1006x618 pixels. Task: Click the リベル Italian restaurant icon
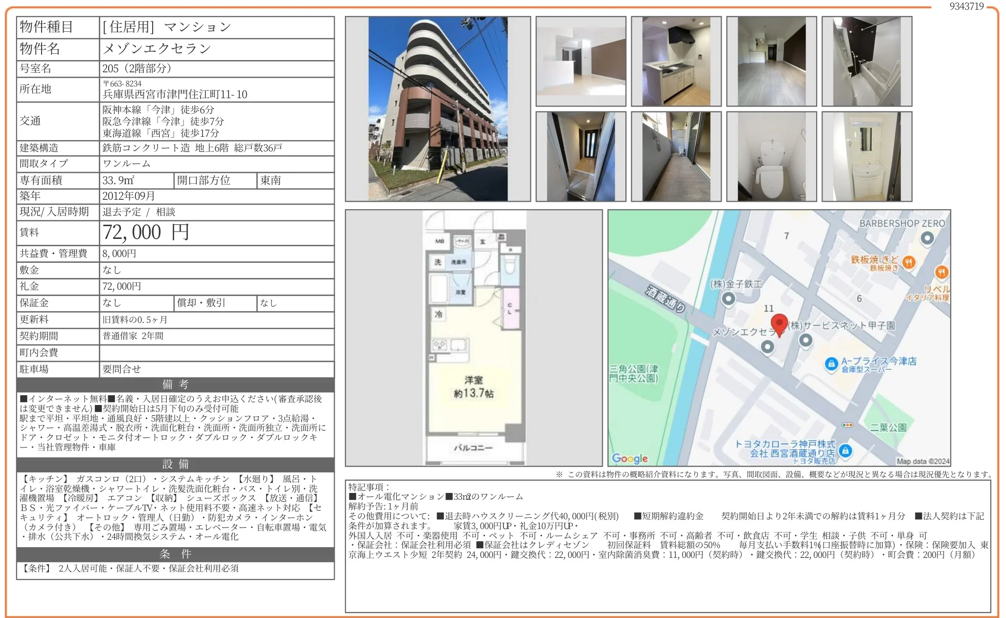[941, 272]
